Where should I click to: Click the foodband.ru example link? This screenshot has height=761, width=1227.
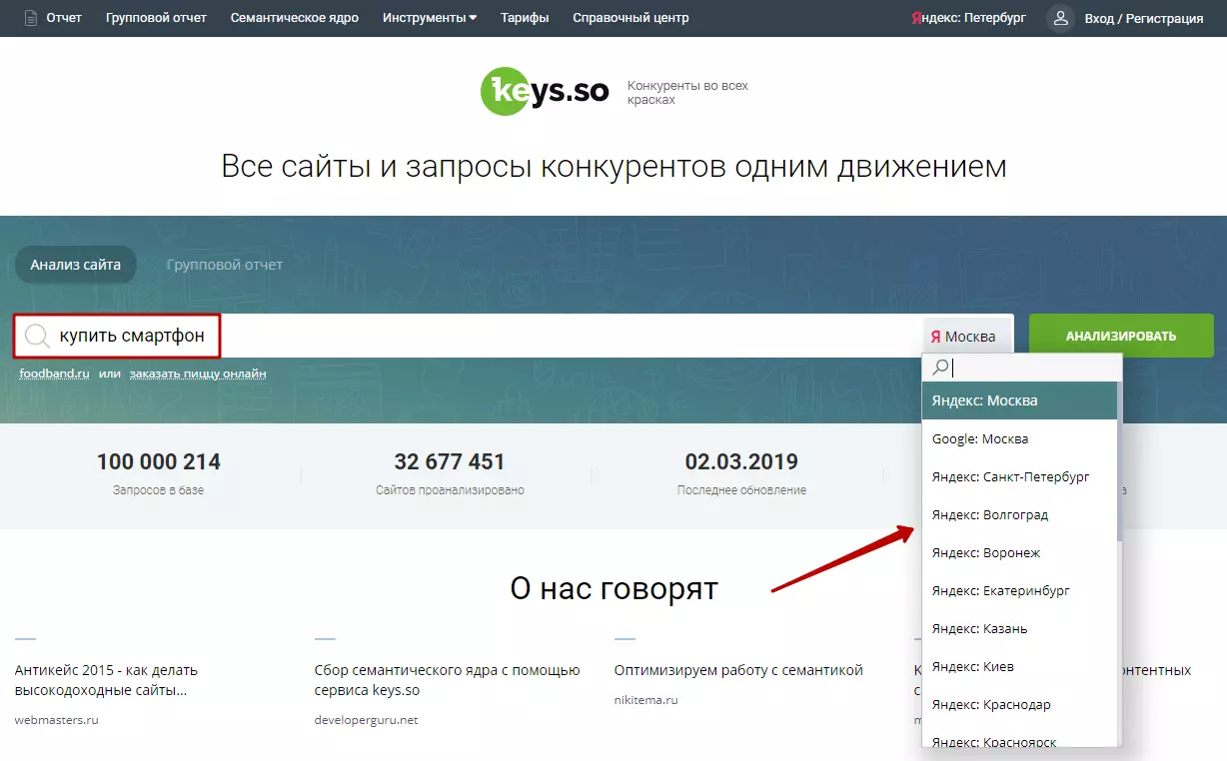(x=54, y=374)
